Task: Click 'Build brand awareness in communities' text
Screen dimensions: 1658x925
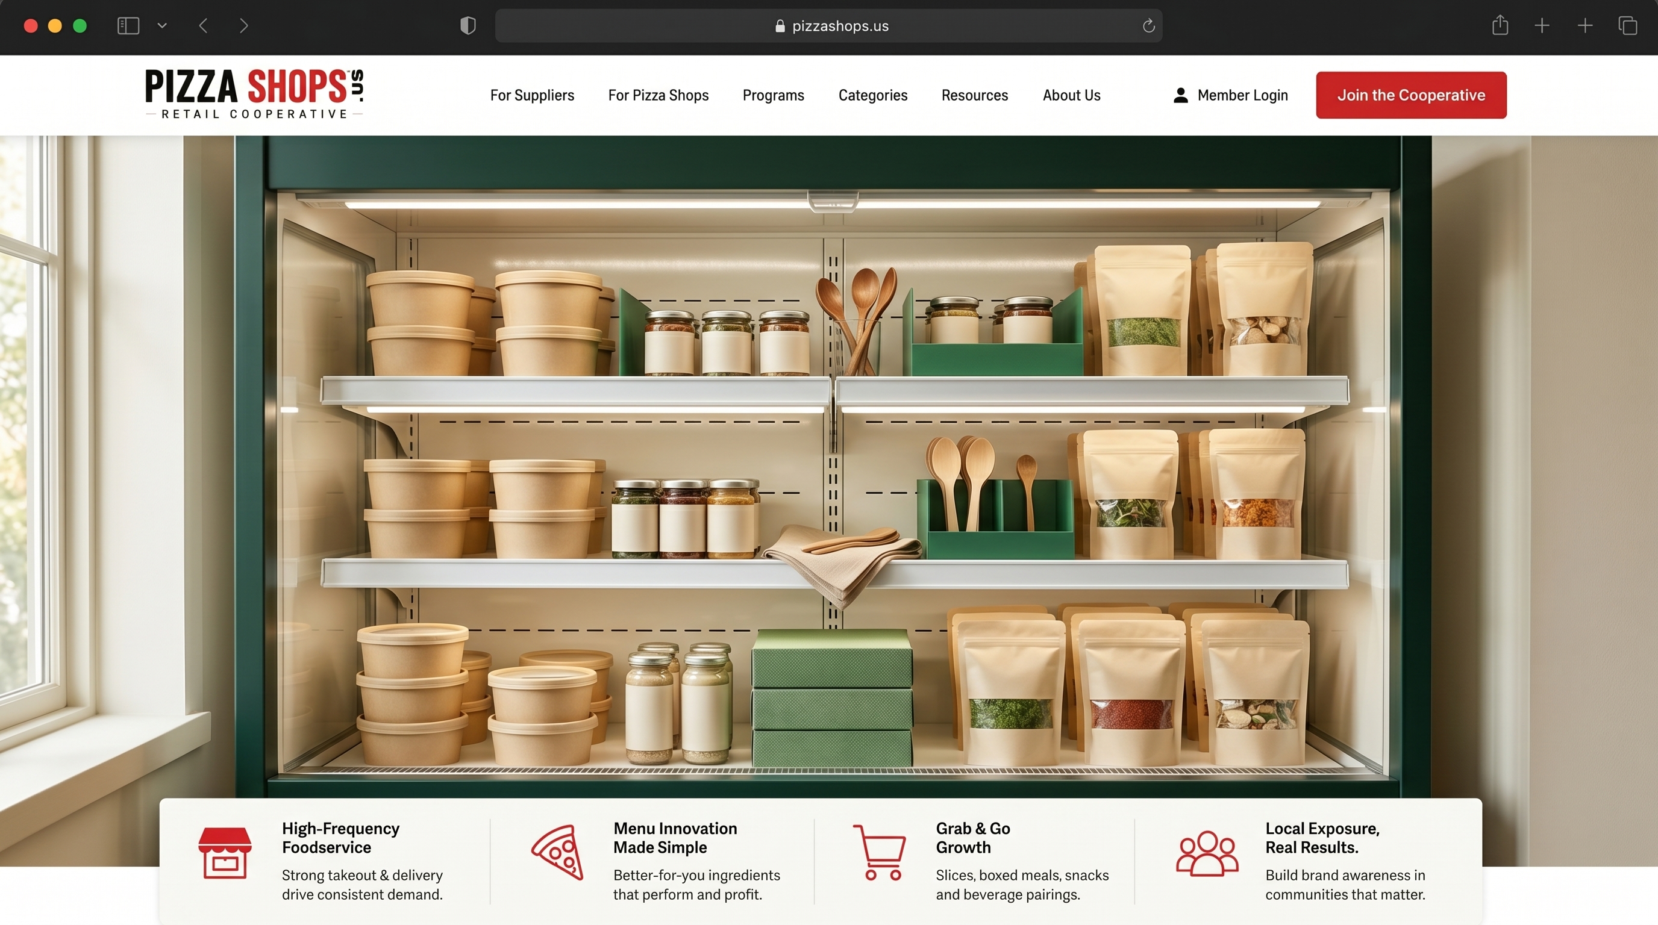Action: (x=1345, y=885)
